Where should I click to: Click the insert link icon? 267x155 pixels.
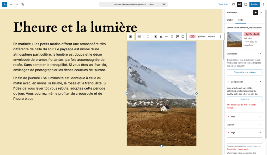tap(166, 37)
